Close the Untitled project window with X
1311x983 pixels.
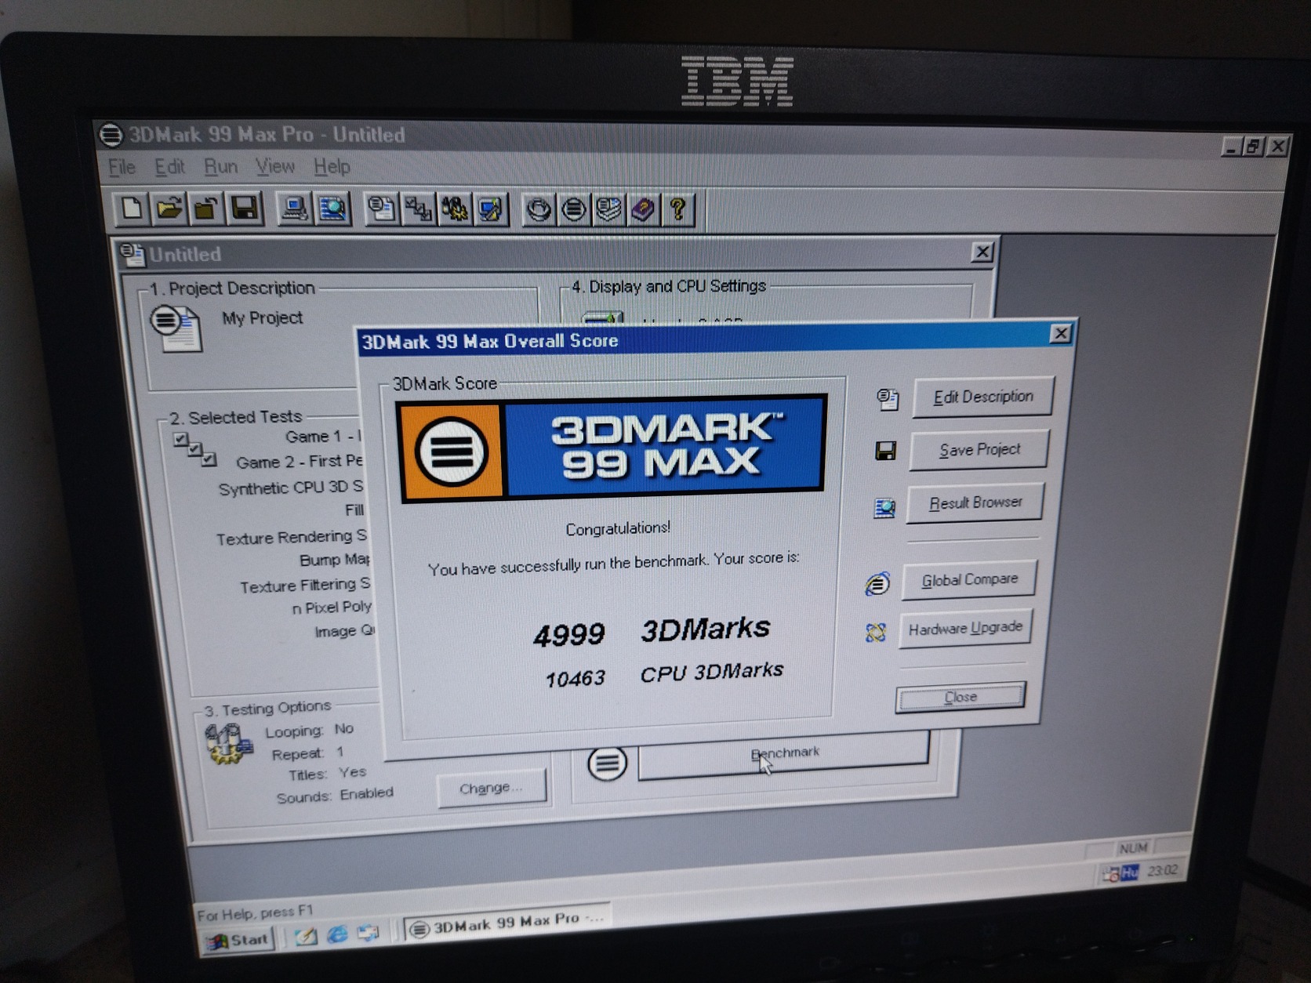point(982,252)
